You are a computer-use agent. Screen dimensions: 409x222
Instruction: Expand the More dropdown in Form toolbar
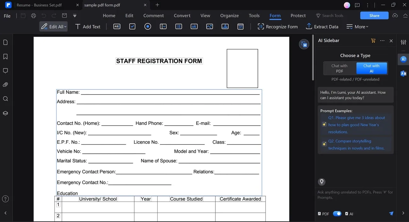point(357,27)
